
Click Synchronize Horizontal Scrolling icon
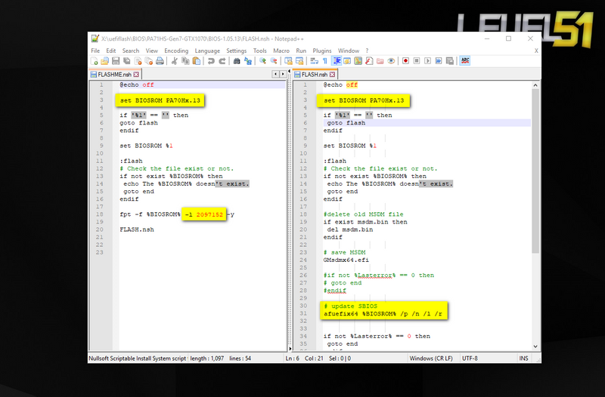(x=299, y=61)
